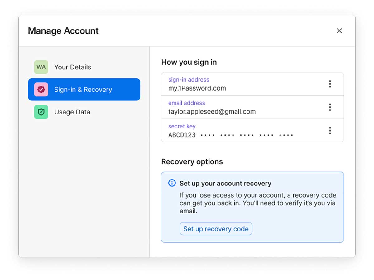Screen dimensions: 374x280
Task: Expand the secret key more options menu
Action: click(330, 131)
